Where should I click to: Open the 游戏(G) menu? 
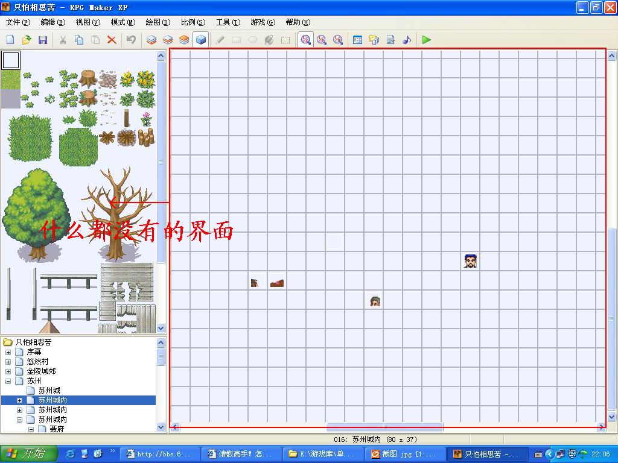[x=263, y=22]
